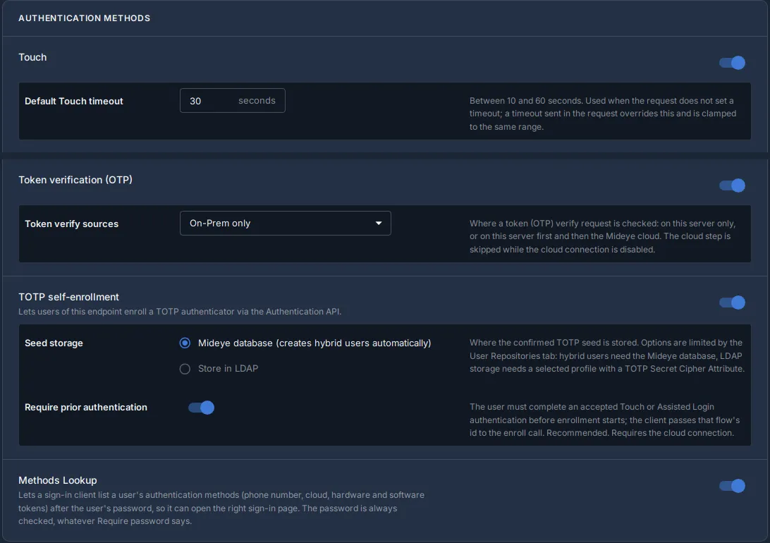Edit the Default Touch timeout seconds field
Screen dimensions: 770x543
click(232, 101)
